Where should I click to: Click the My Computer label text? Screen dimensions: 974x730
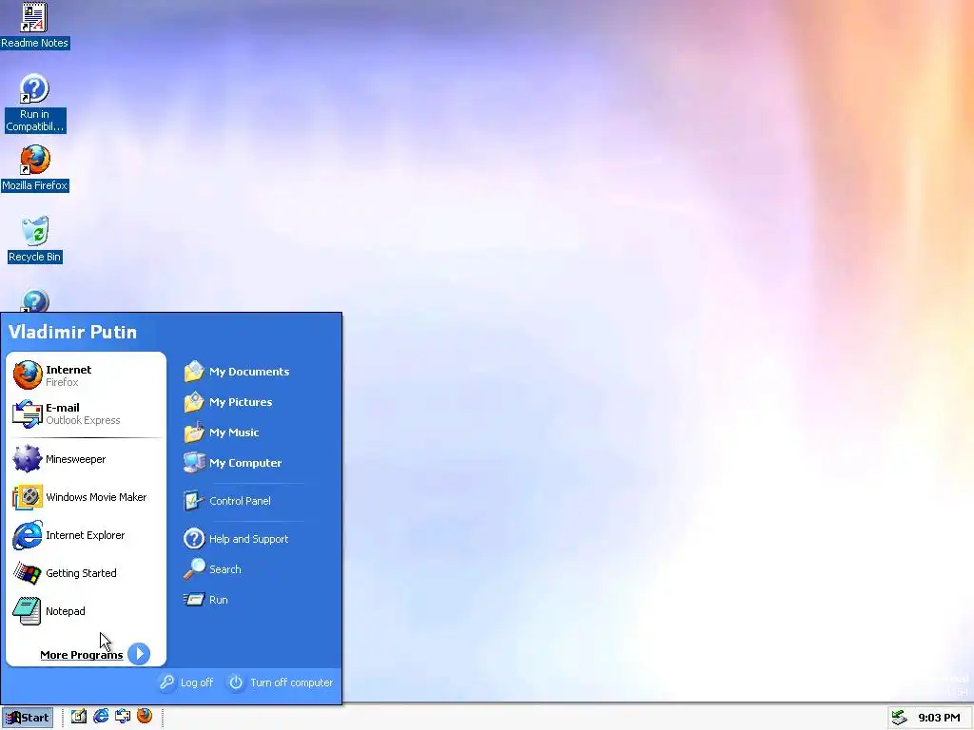pos(245,463)
